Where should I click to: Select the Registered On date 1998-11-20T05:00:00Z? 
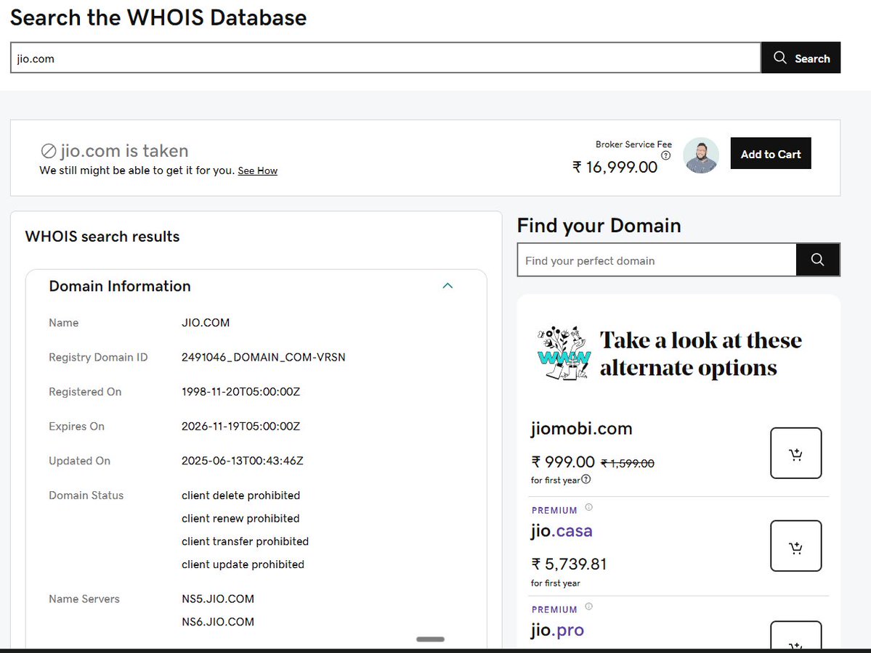coord(240,392)
